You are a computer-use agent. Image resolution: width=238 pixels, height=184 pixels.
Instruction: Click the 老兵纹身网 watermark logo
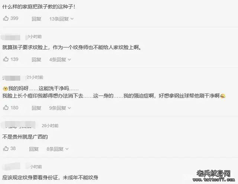213,173
